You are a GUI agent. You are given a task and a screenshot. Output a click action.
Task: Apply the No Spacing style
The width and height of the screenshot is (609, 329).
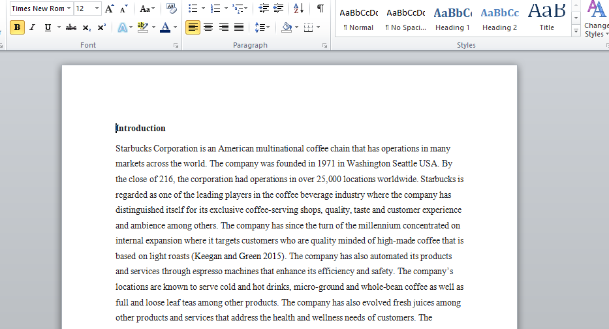(x=405, y=20)
